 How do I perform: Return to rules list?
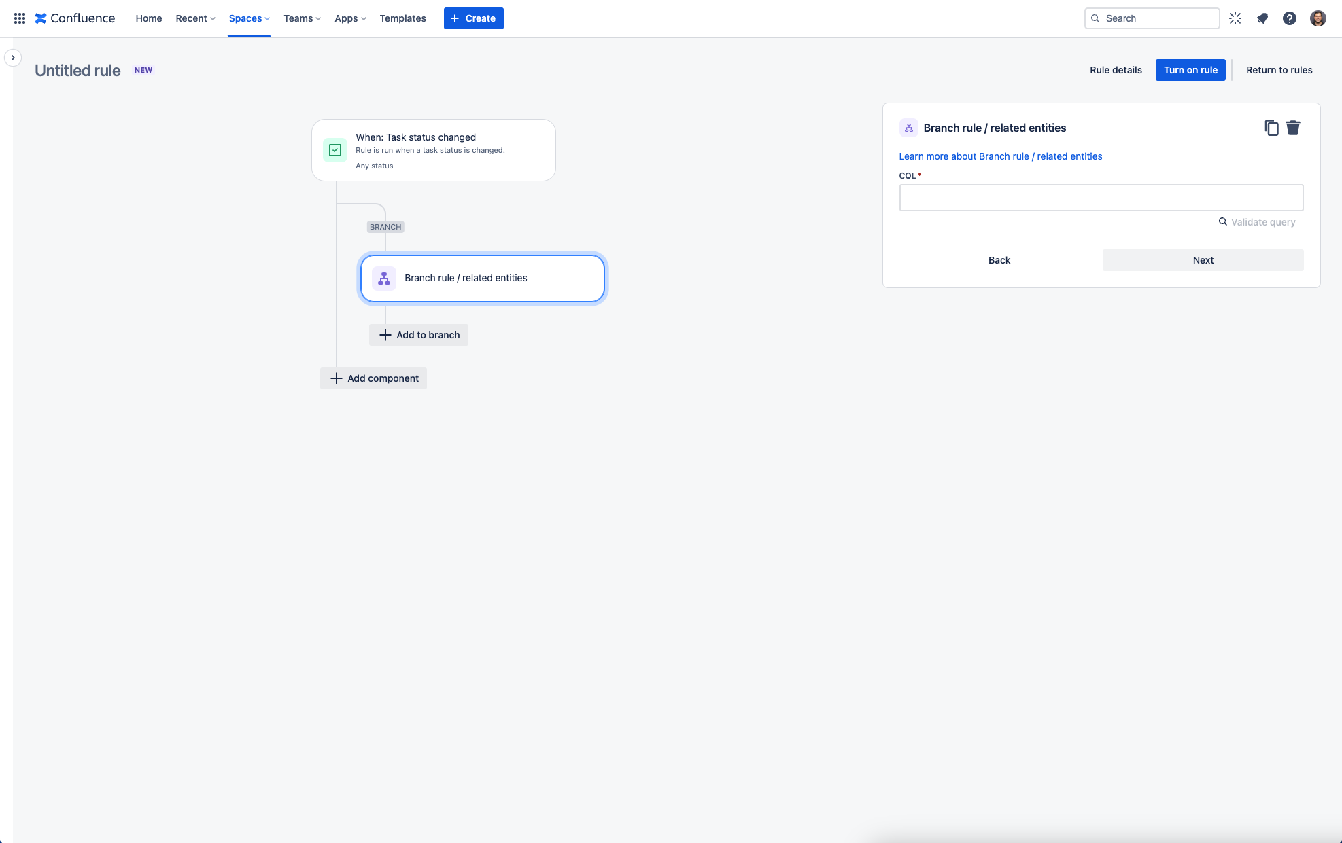[x=1279, y=70]
